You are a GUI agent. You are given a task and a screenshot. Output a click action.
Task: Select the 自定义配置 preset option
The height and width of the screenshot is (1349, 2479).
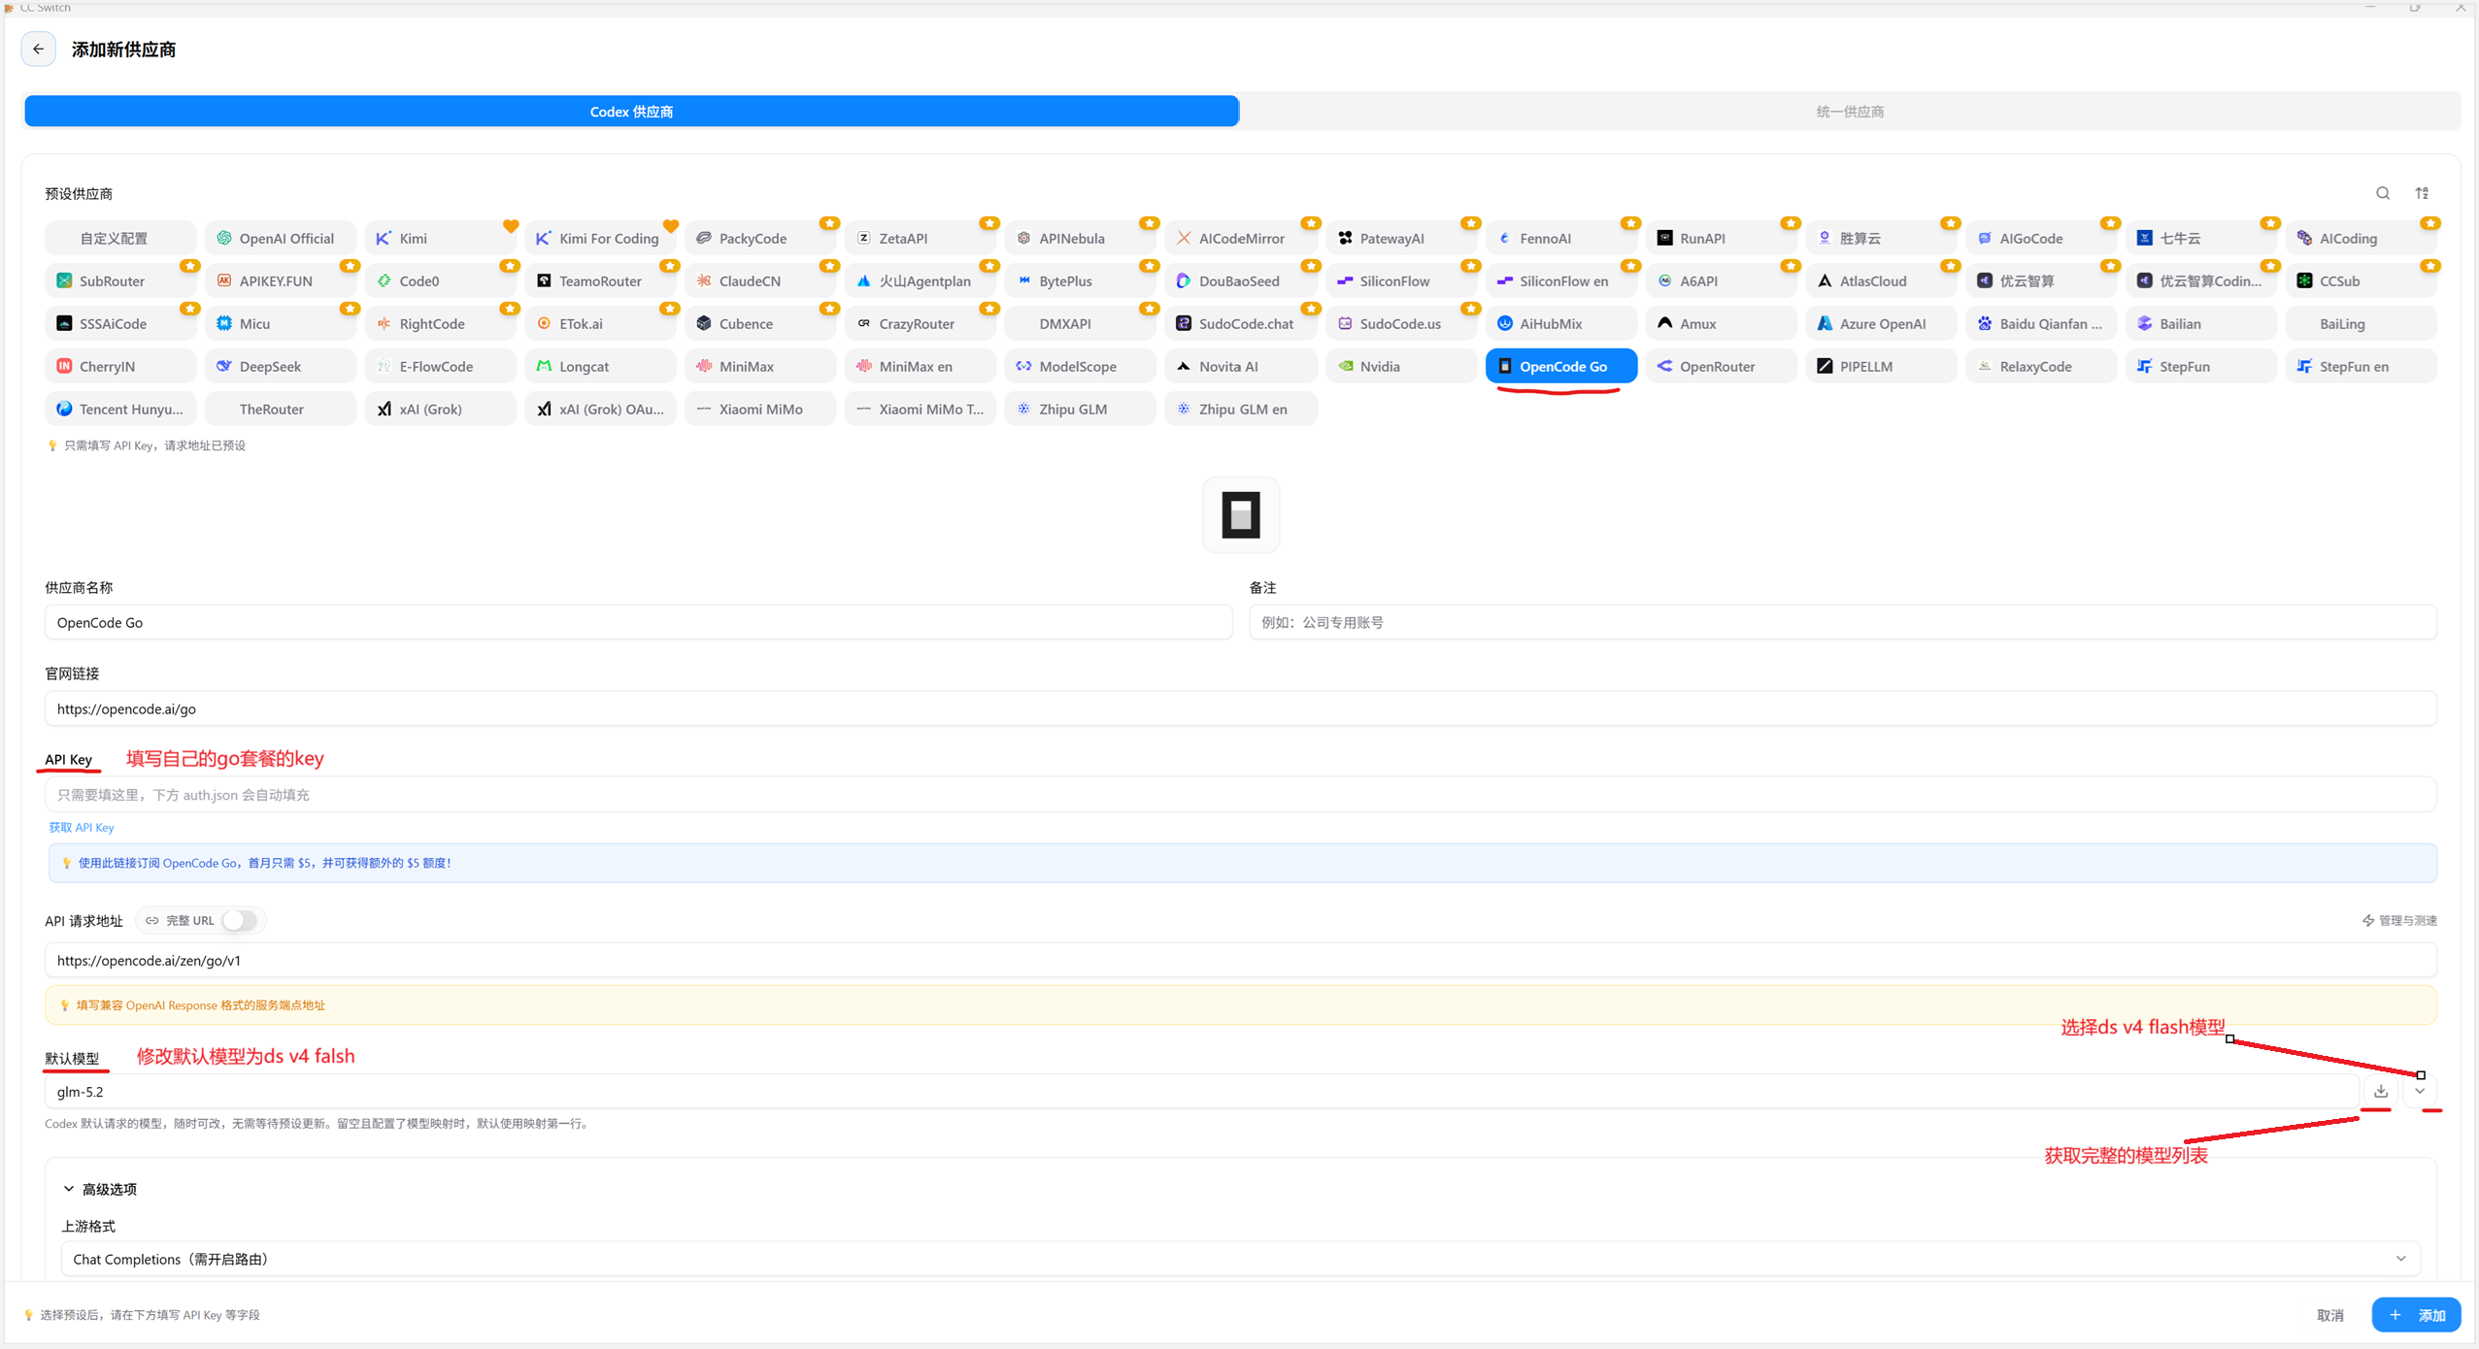click(120, 238)
